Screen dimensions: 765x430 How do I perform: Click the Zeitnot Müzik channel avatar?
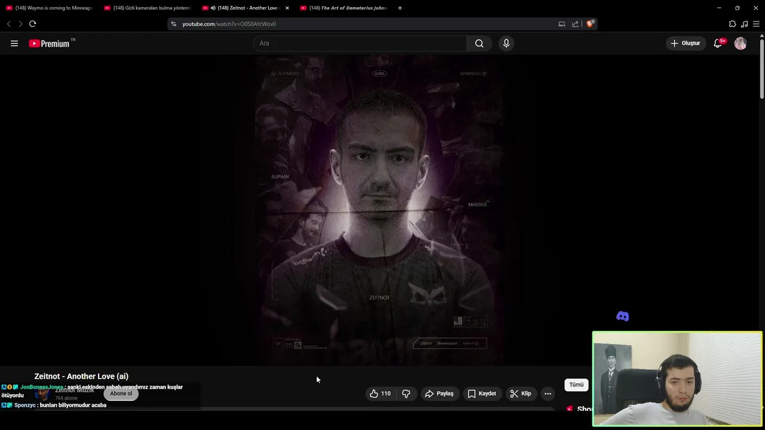42,394
